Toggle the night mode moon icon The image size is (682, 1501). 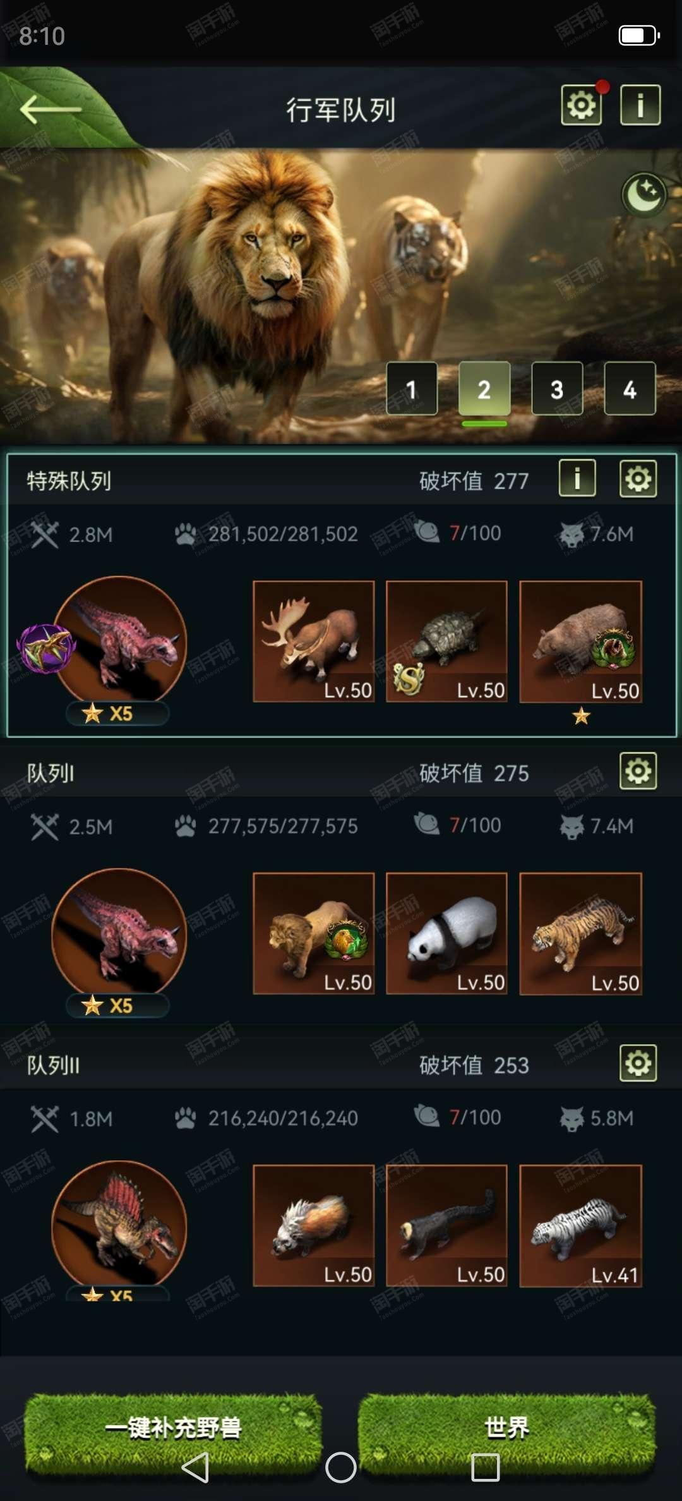click(x=644, y=195)
